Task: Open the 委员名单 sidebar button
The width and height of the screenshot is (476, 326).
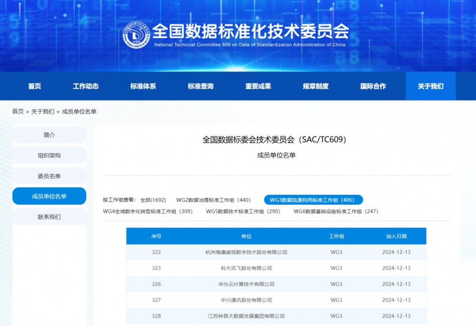Action: click(49, 176)
